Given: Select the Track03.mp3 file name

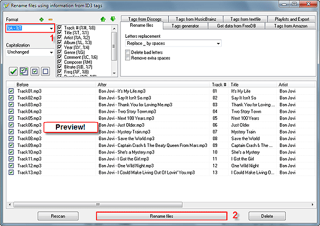Looking at the screenshot, I should [30, 105].
